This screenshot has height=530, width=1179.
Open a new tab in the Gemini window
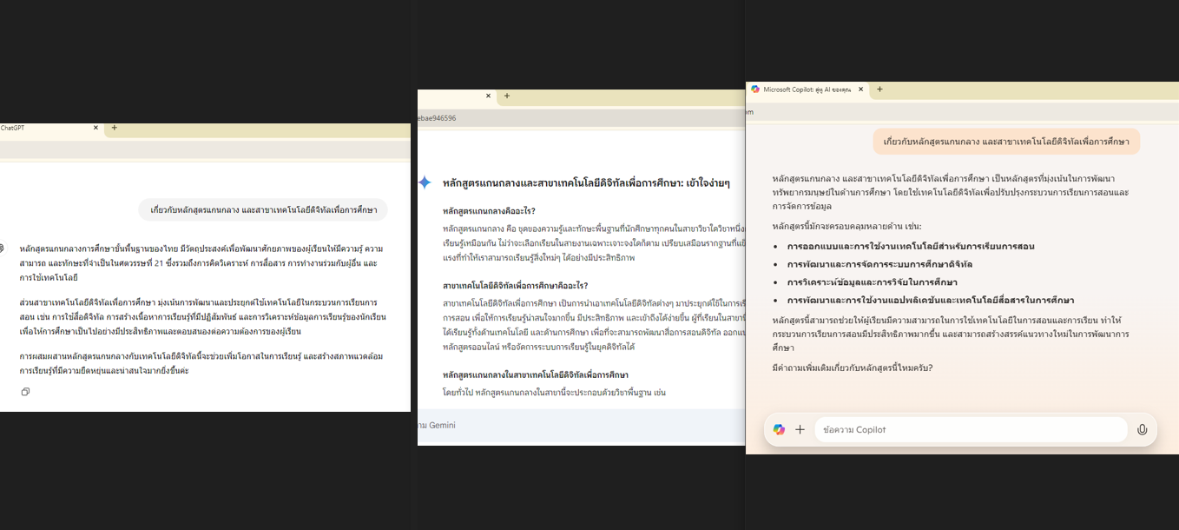pyautogui.click(x=507, y=96)
